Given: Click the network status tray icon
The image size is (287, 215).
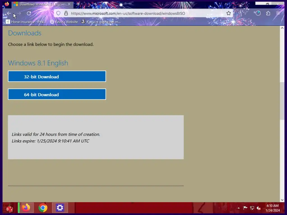Looking at the screenshot, I should tap(252, 208).
